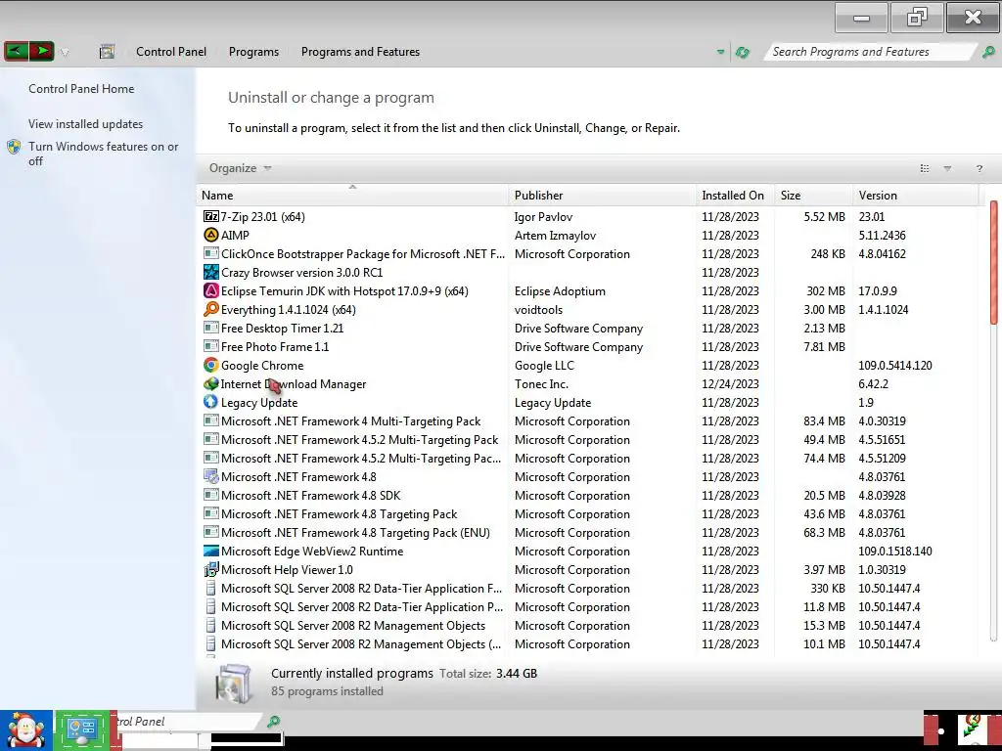Click the Google Chrome icon
The image size is (1002, 751).
pos(211,365)
